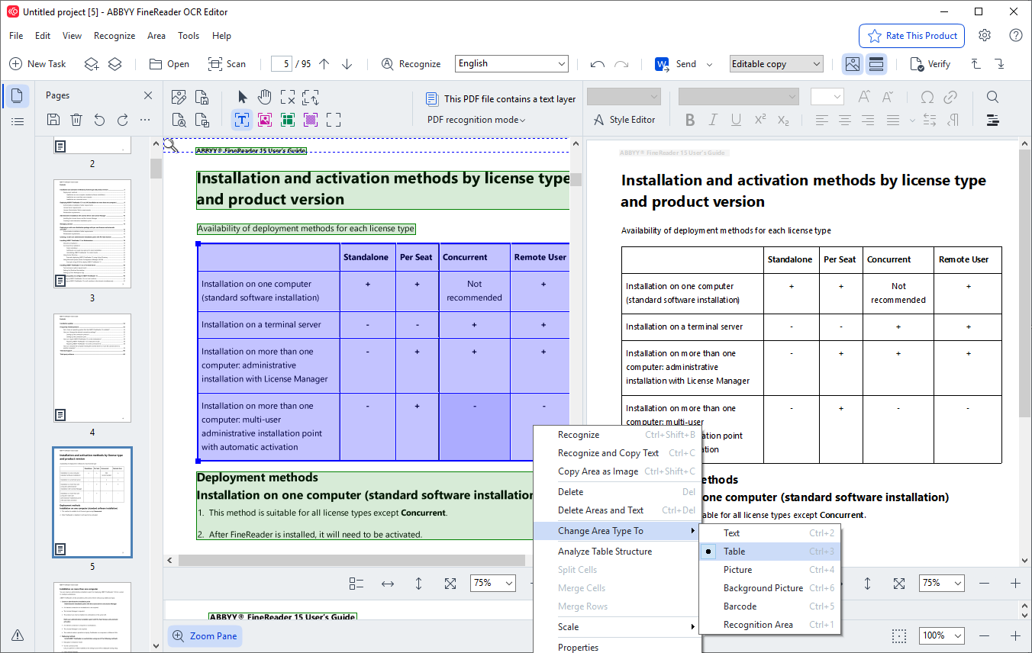Click the Recognize toolbar button
The height and width of the screenshot is (653, 1032).
pos(411,64)
